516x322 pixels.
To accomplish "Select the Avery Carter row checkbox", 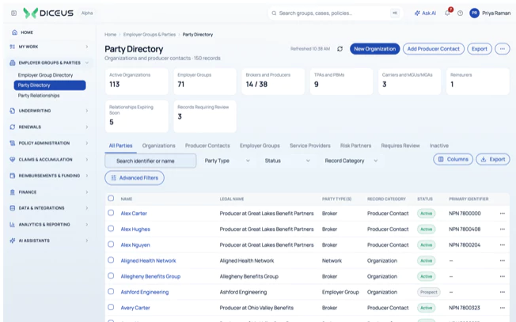I will point(111,307).
